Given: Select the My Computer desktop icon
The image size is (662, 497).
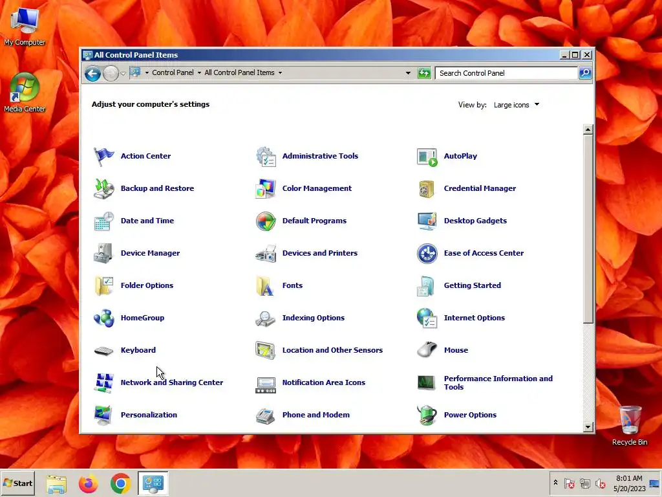Looking at the screenshot, I should pos(25,27).
